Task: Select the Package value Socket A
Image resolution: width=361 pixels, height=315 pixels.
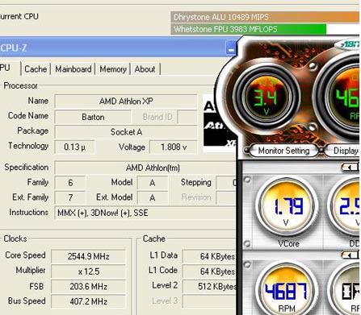Action: (126, 132)
